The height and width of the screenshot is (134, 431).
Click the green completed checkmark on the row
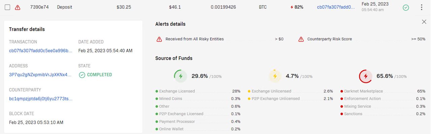406,7
